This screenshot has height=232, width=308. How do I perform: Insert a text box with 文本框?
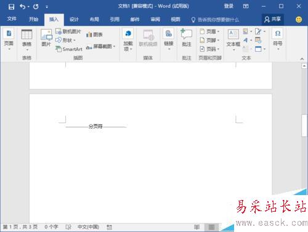[233, 40]
